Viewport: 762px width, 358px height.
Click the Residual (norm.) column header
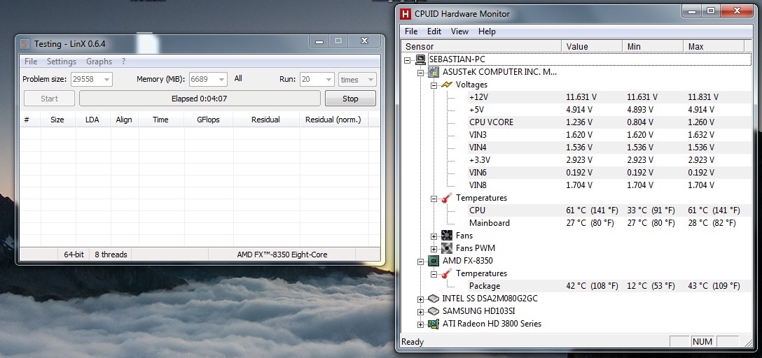coord(333,120)
